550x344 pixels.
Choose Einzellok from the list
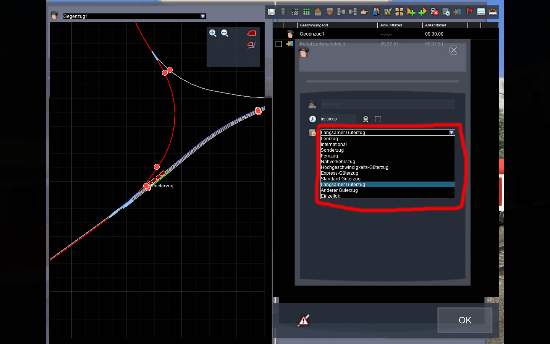tap(388, 196)
